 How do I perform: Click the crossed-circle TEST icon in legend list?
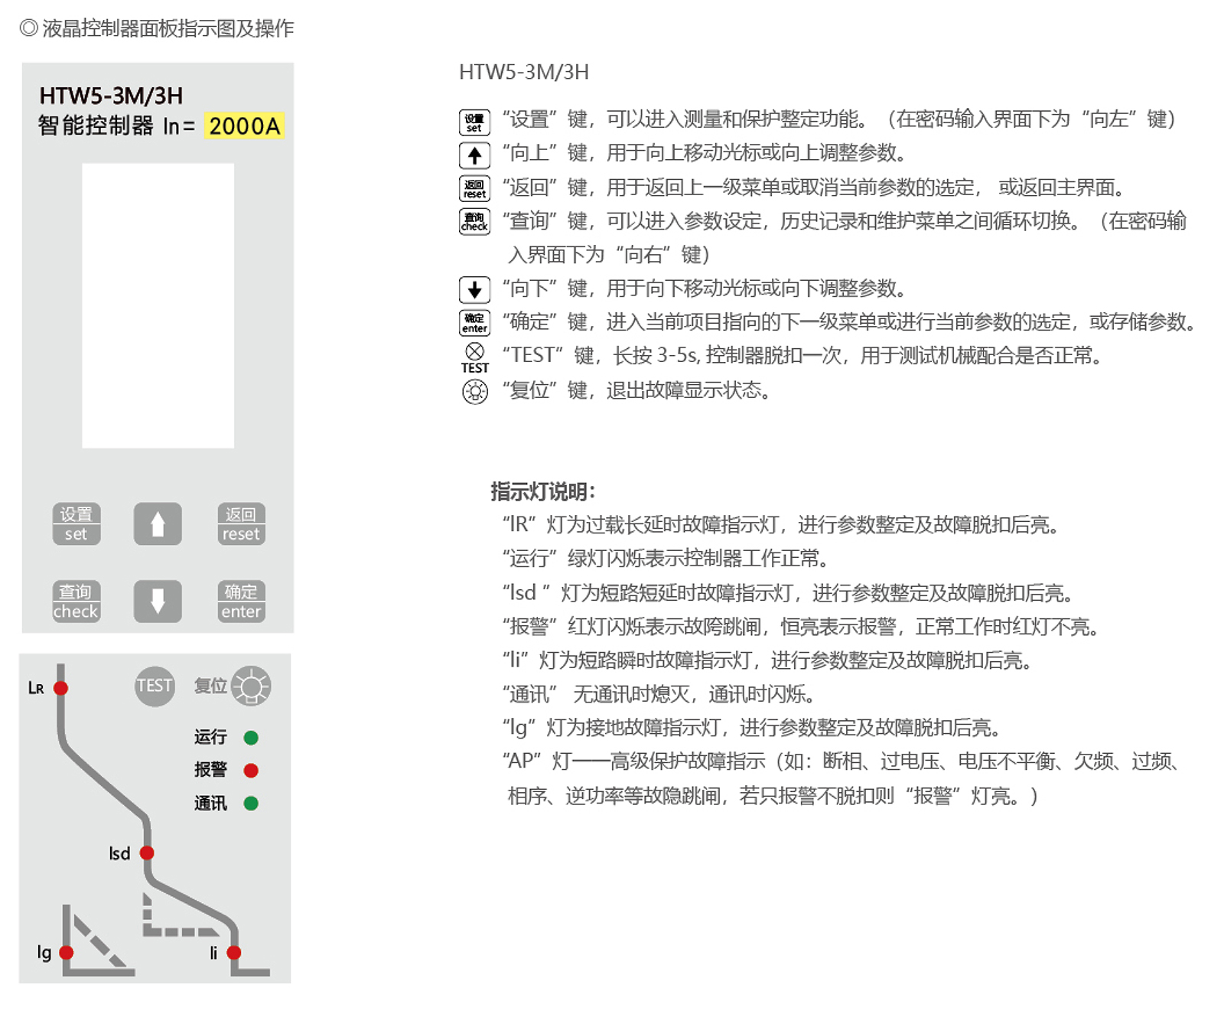(474, 352)
